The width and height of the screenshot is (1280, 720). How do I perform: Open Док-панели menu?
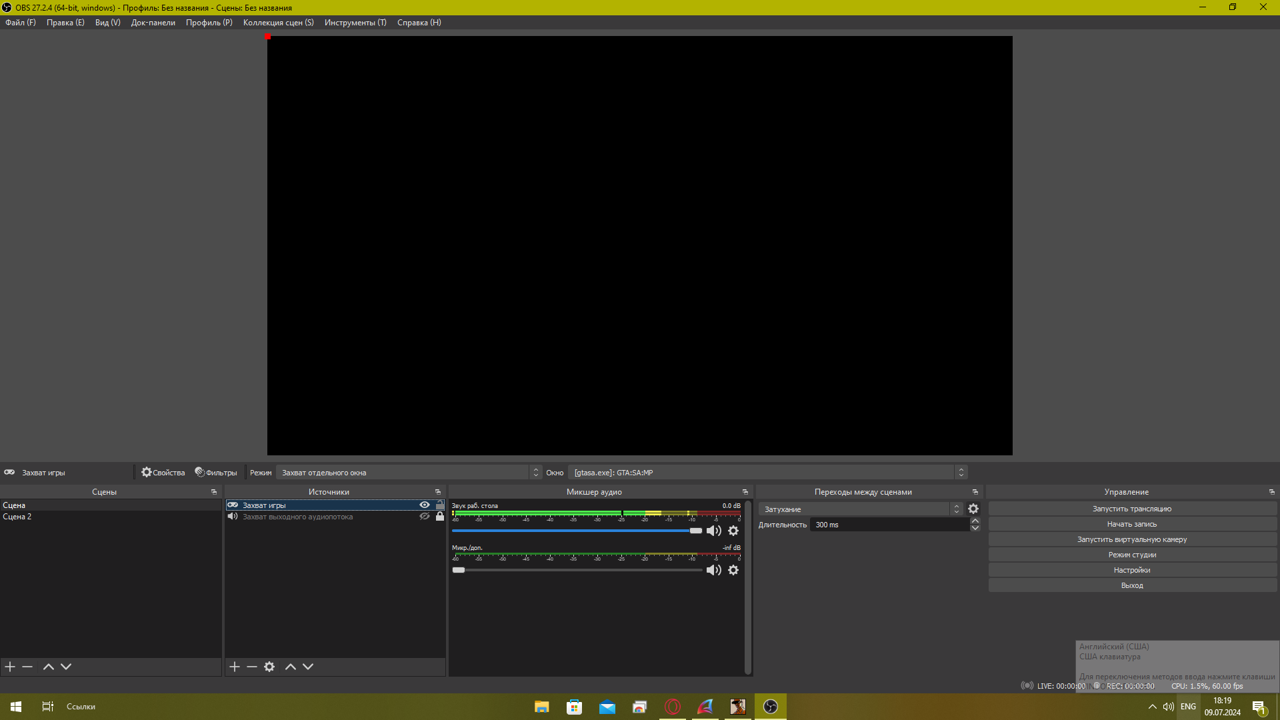tap(153, 23)
